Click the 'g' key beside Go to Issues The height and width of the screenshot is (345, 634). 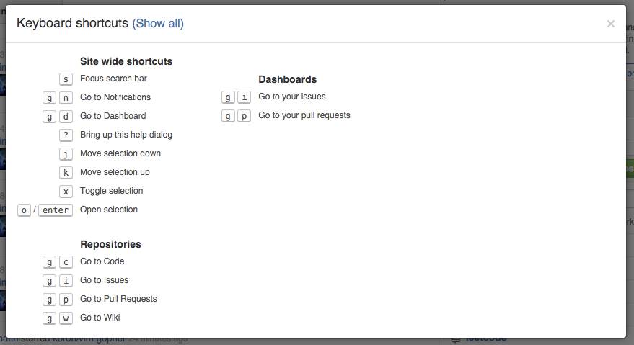(49, 280)
